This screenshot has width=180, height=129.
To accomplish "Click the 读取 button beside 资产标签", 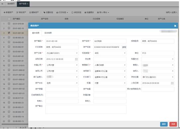I will click(x=124, y=47).
